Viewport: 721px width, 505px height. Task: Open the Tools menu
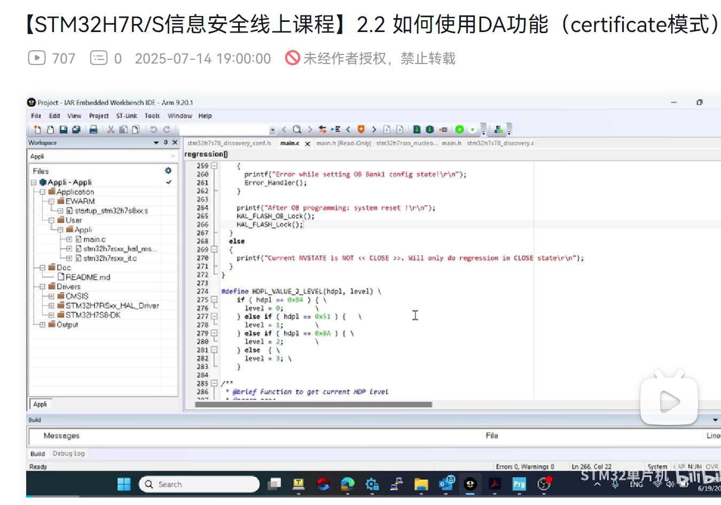pyautogui.click(x=152, y=116)
